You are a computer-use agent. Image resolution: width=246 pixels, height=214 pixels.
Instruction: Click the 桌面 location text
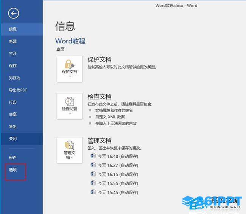[x=61, y=50]
